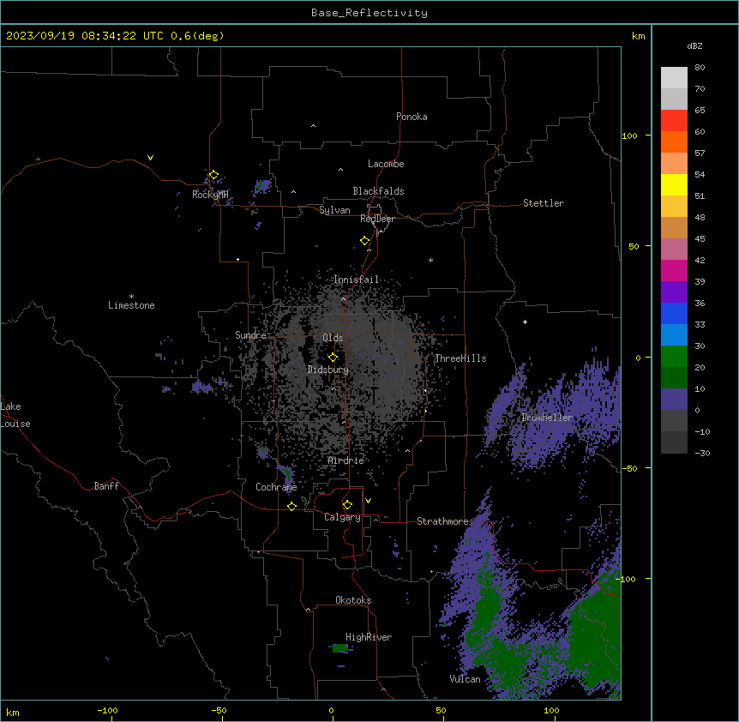The height and width of the screenshot is (722, 739).
Task: Click the Calgary city label
Action: point(342,517)
